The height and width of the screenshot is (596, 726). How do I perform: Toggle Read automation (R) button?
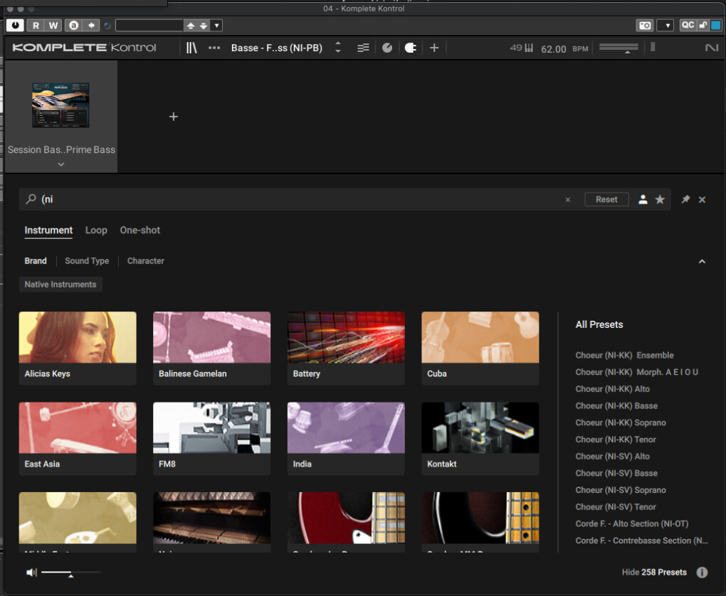[36, 26]
